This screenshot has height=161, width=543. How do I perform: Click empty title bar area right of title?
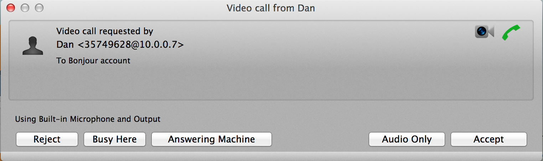click(428, 8)
